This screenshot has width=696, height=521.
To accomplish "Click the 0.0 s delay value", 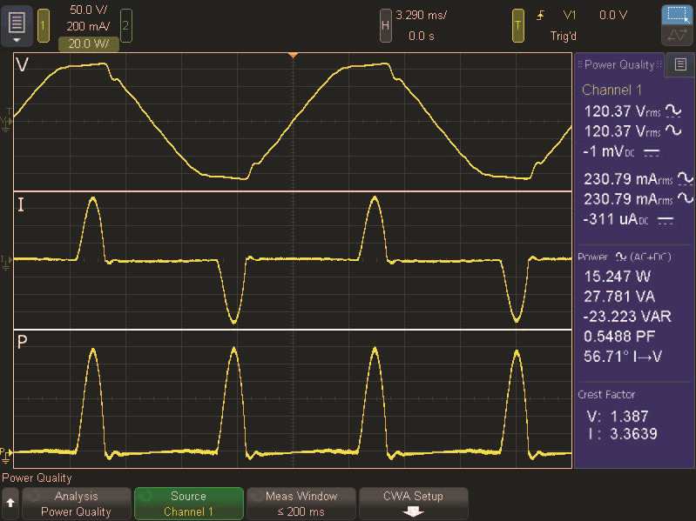I will click(x=422, y=36).
